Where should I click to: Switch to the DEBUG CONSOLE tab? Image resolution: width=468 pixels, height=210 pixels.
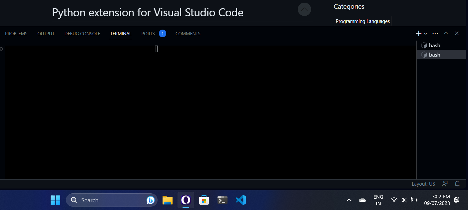82,33
